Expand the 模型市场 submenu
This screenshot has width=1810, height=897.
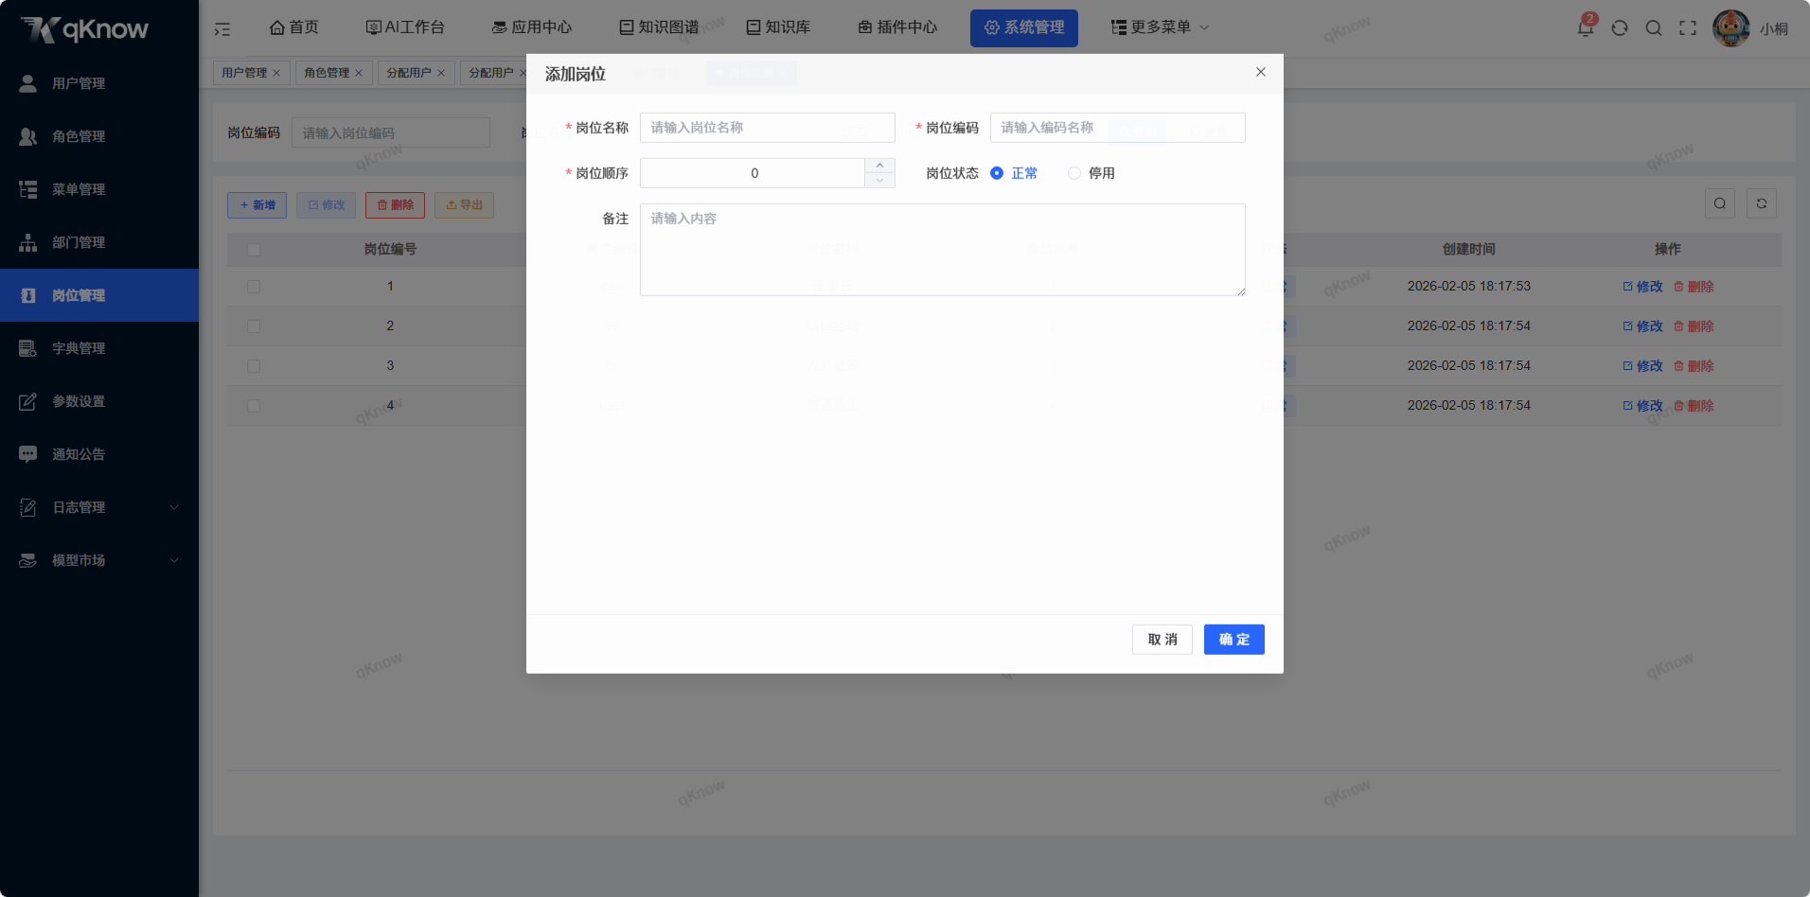[x=99, y=560]
